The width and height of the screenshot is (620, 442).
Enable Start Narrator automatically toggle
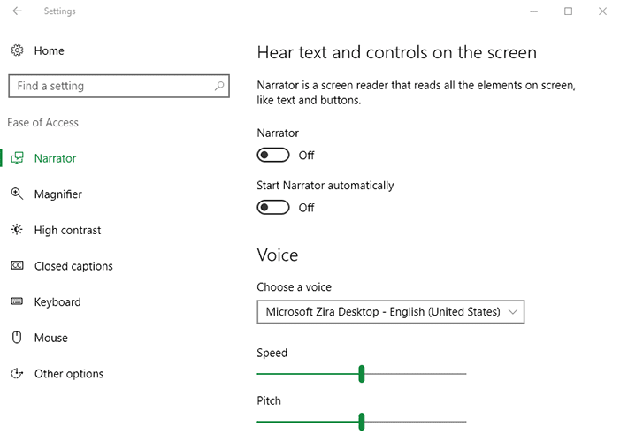pyautogui.click(x=273, y=207)
